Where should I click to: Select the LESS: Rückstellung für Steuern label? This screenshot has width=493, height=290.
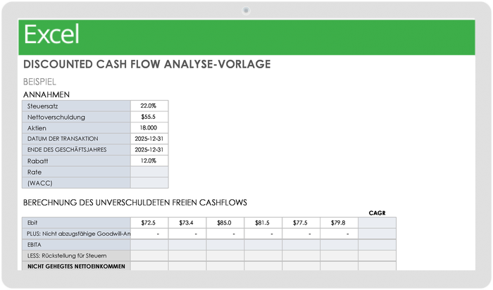[x=76, y=256]
